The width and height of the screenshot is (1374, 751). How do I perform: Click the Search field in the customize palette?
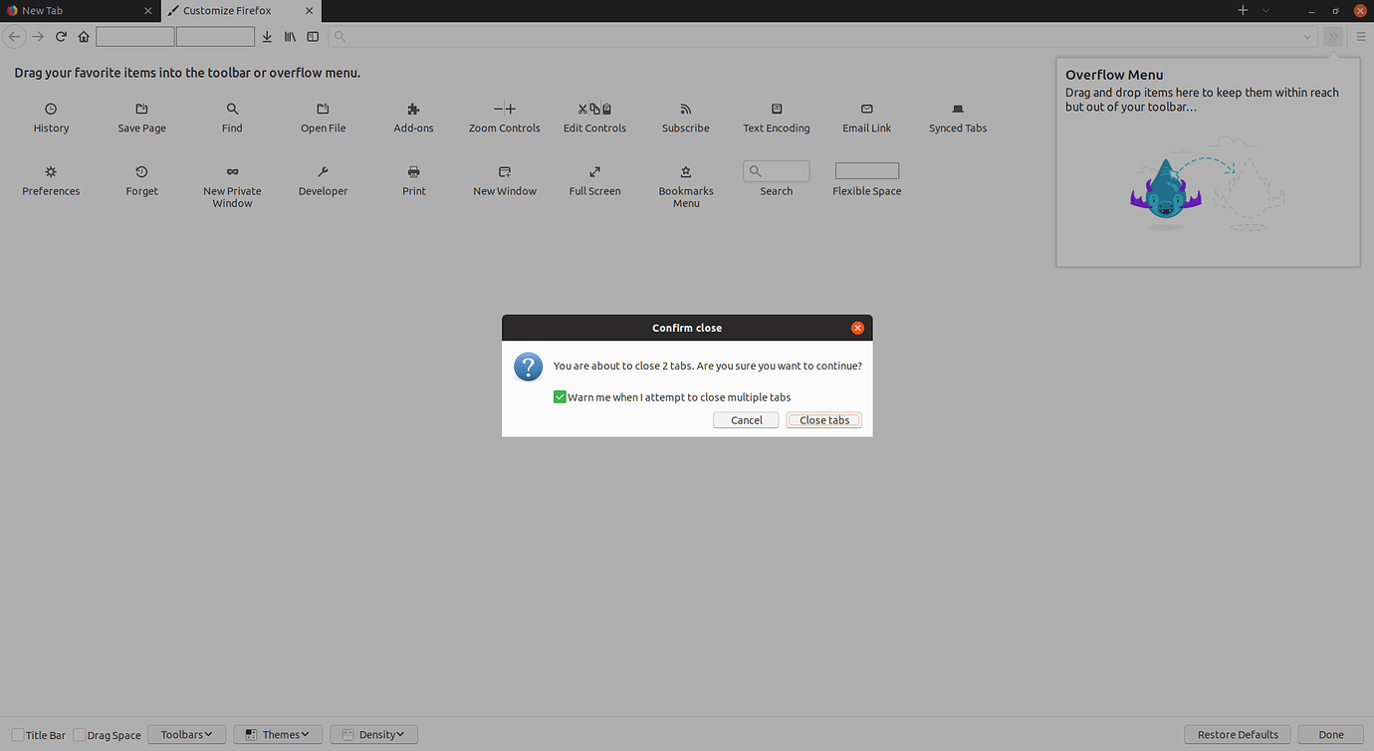776,170
